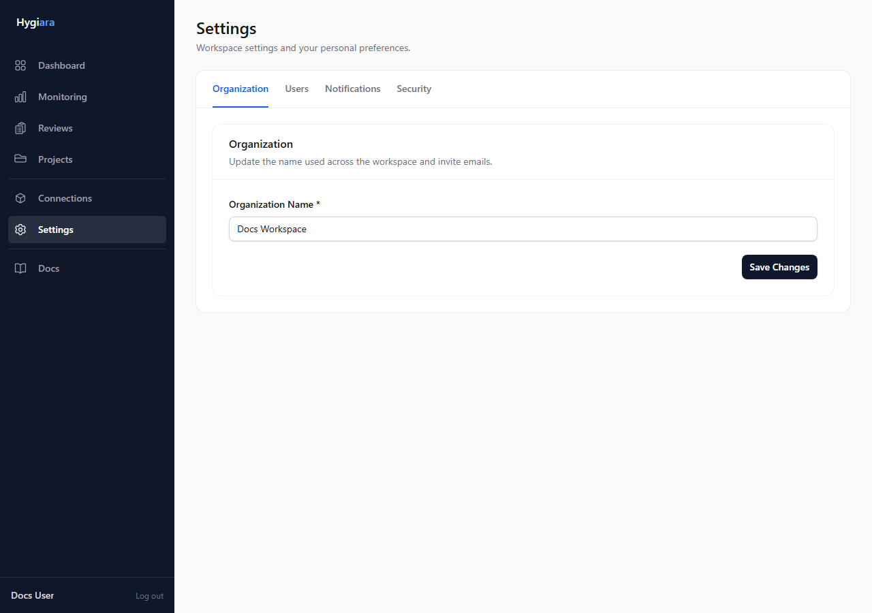Click the Connections cube icon
872x613 pixels.
coord(20,198)
